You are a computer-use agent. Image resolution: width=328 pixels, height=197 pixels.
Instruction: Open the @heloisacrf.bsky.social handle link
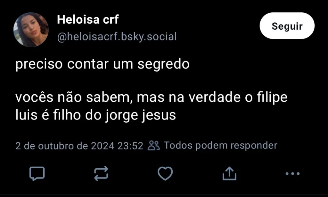pos(117,37)
